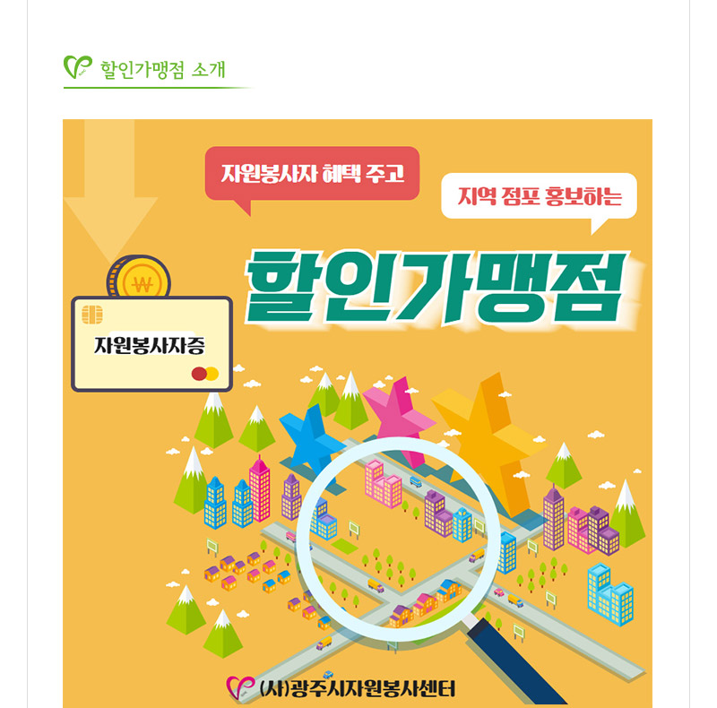The width and height of the screenshot is (717, 708).
Task: Click the large yellow star
Action: pyautogui.click(x=490, y=441)
